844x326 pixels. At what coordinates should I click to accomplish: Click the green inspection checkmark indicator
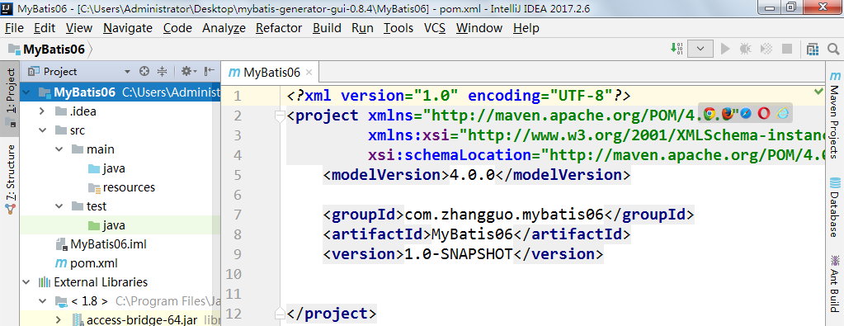[819, 92]
